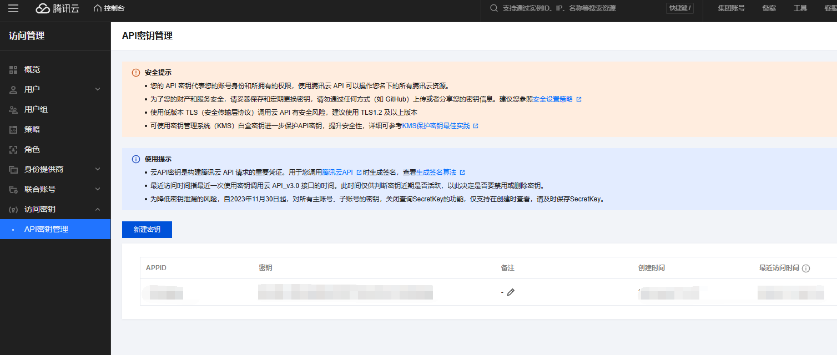Edit the 备注 with the pencil icon

point(511,291)
